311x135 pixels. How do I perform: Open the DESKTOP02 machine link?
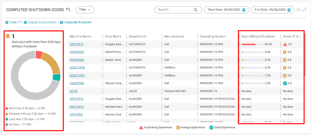point(77,68)
